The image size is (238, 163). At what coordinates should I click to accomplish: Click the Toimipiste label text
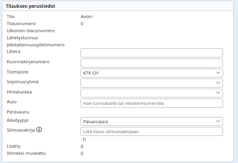click(18, 72)
